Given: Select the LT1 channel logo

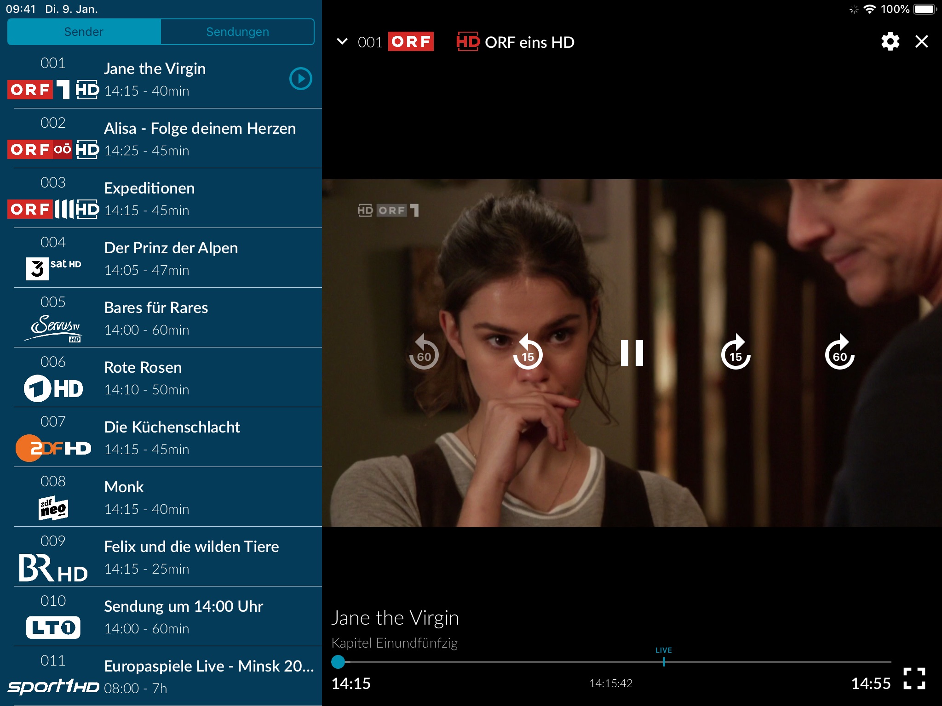Looking at the screenshot, I should click(x=53, y=627).
